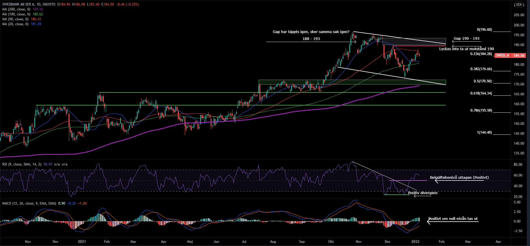Viewport: 530px width, 246px height.
Task: Select the 0.382(176.66) Fibonacci level label
Action: click(x=481, y=69)
